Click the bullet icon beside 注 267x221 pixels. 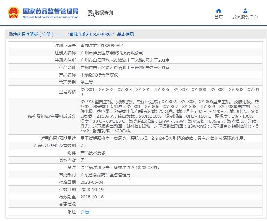click(x=69, y=212)
